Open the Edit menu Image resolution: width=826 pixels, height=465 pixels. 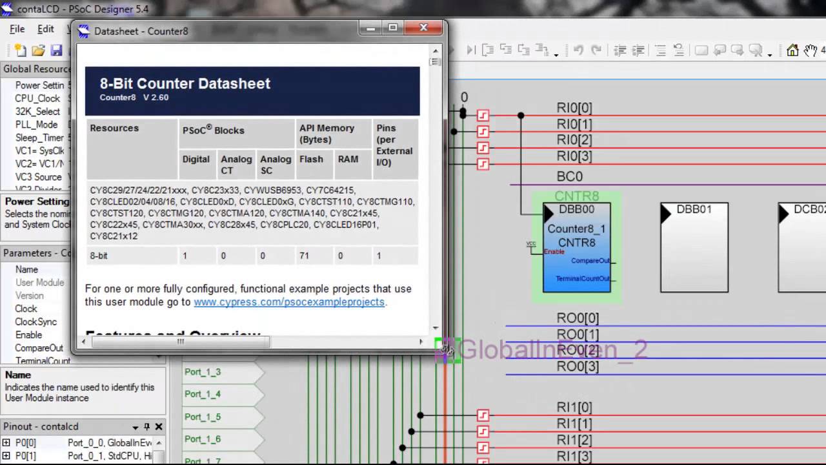(46, 29)
